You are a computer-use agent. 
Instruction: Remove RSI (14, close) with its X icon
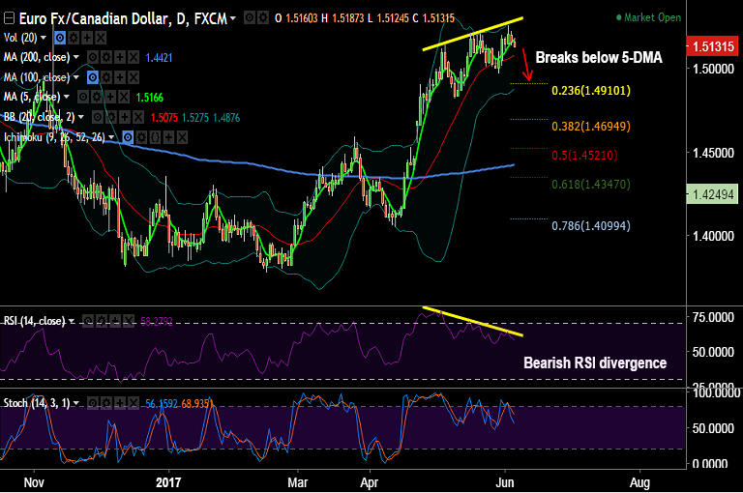coord(129,322)
